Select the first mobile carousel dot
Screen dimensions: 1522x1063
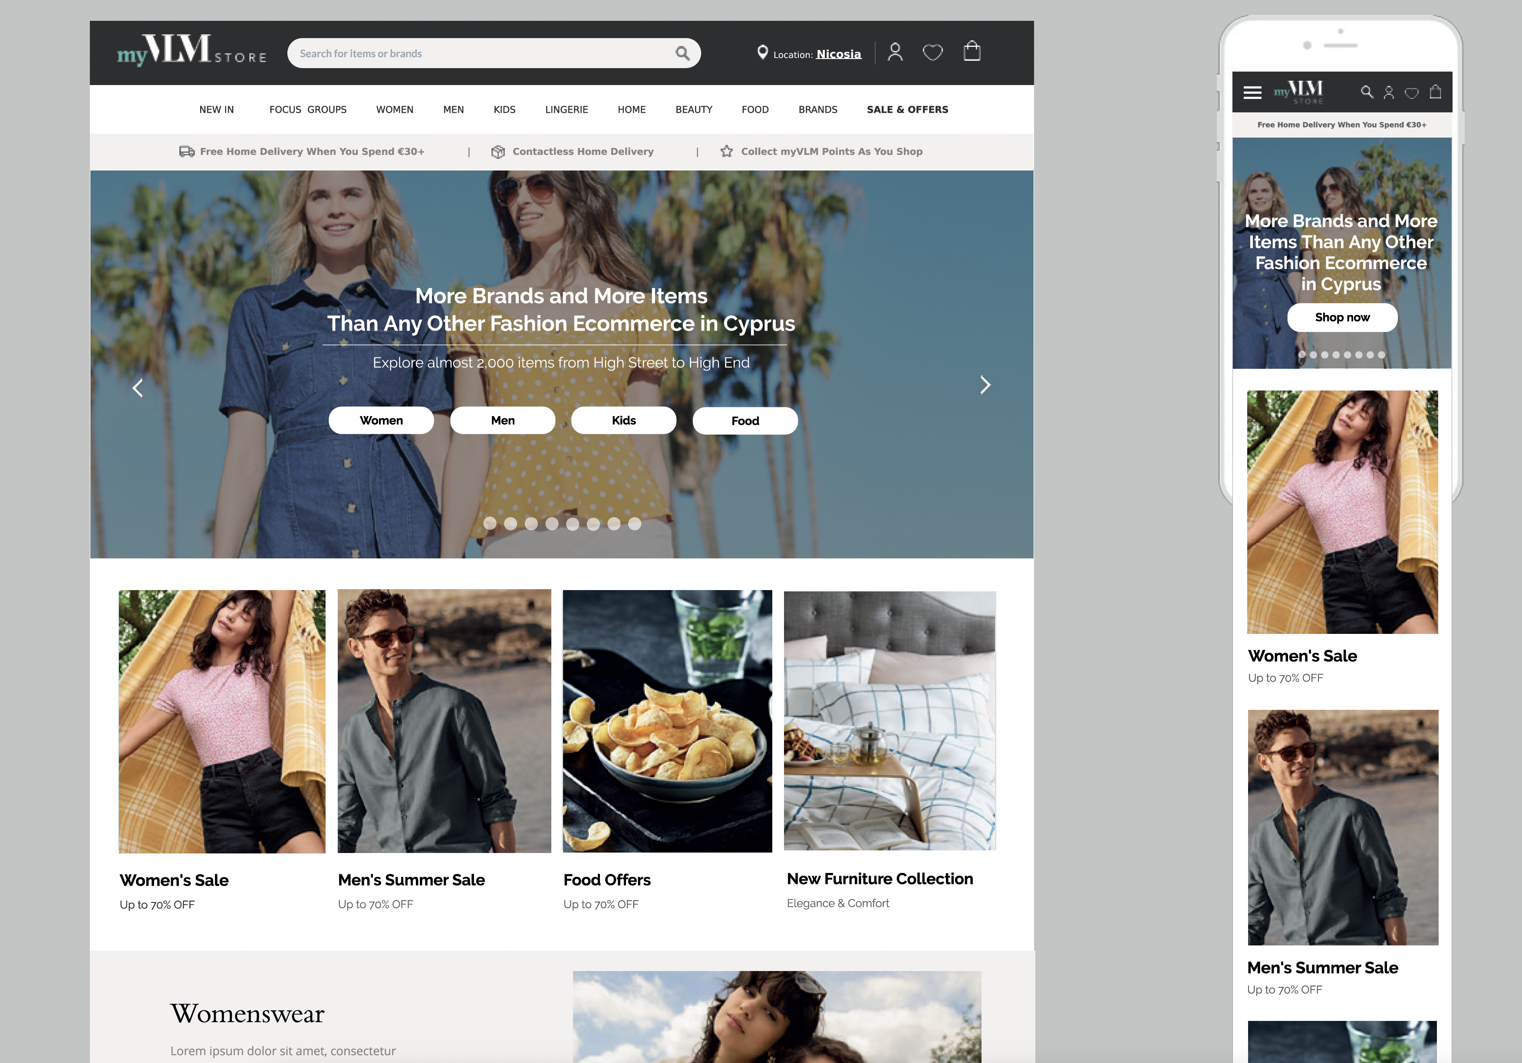click(1302, 354)
